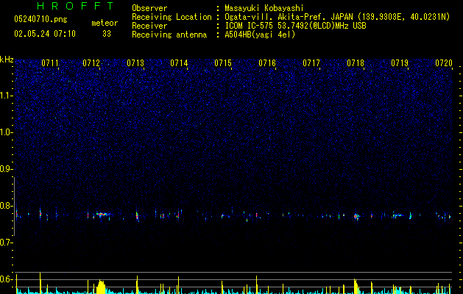463x294 pixels.
Task: Click the 0711 time marker
Action: [50, 63]
